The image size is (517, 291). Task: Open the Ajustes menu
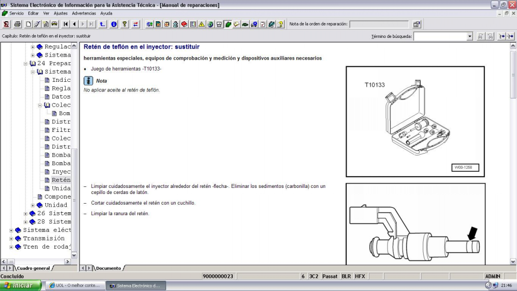pos(61,13)
